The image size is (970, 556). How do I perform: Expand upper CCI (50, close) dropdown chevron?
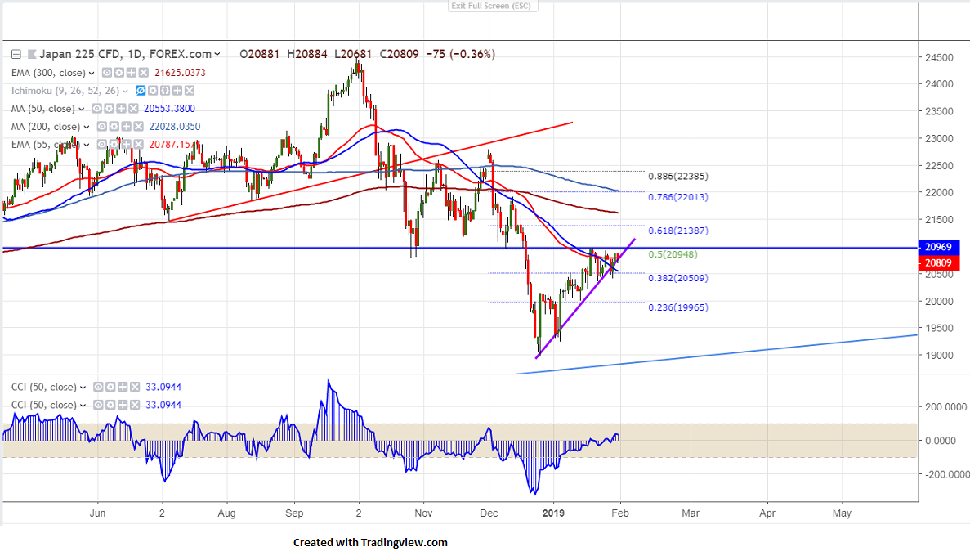(x=83, y=388)
